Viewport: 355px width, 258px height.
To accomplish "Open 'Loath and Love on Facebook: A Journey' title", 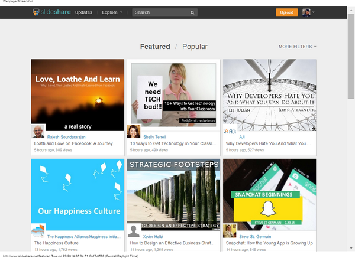I will (x=73, y=143).
